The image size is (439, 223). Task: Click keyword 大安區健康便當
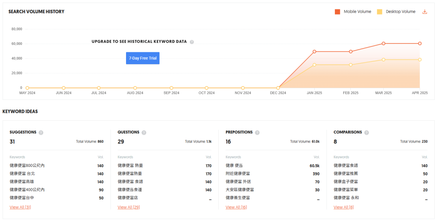240,190
